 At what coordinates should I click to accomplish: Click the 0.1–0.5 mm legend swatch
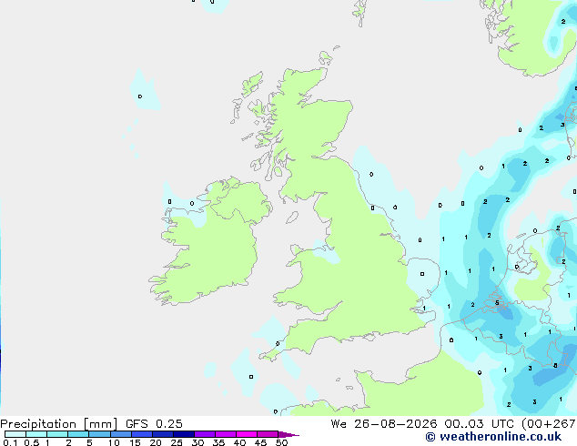[x=15, y=434]
